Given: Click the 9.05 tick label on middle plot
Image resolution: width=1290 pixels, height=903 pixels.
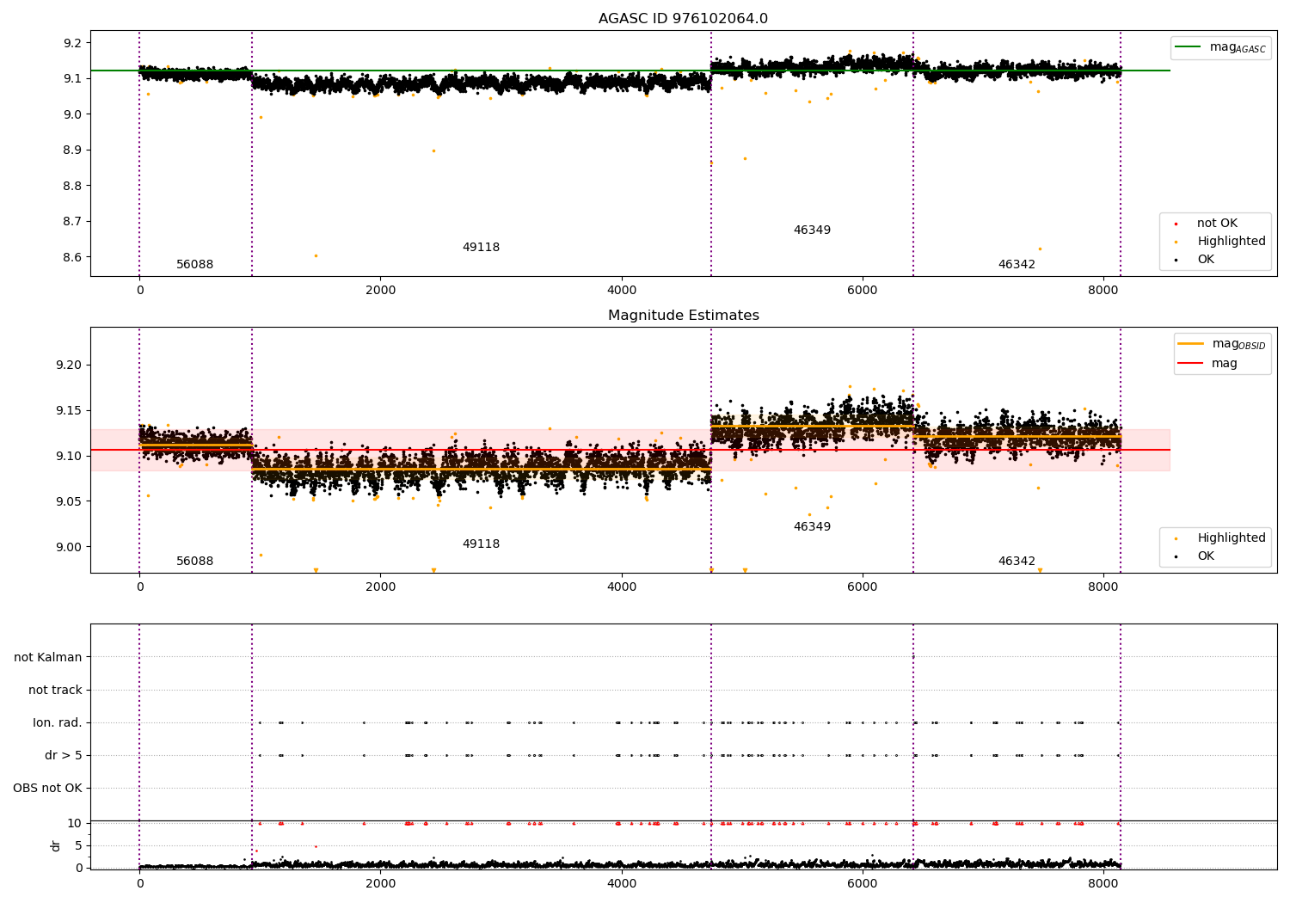Looking at the screenshot, I should pos(70,502).
